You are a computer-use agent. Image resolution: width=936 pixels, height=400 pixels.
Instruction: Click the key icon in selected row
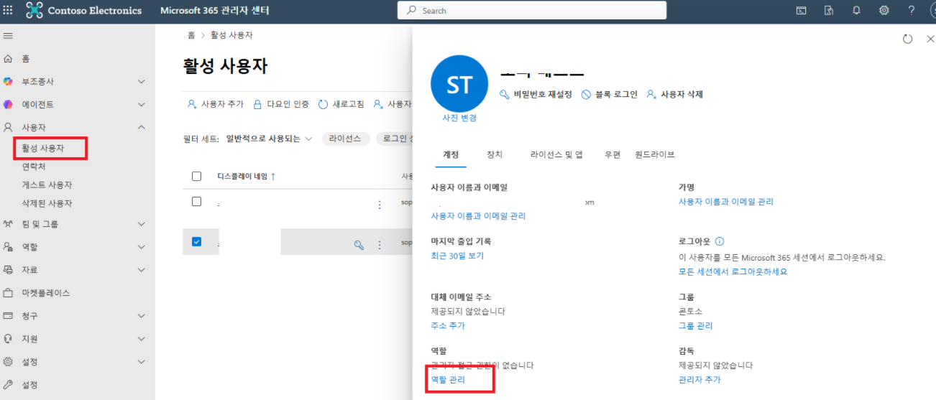click(359, 245)
